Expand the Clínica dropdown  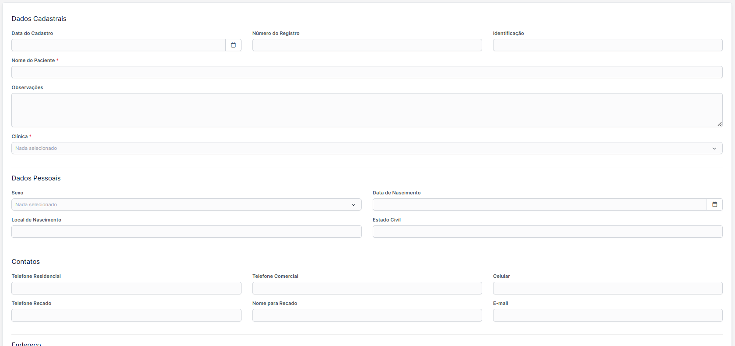pos(367,148)
